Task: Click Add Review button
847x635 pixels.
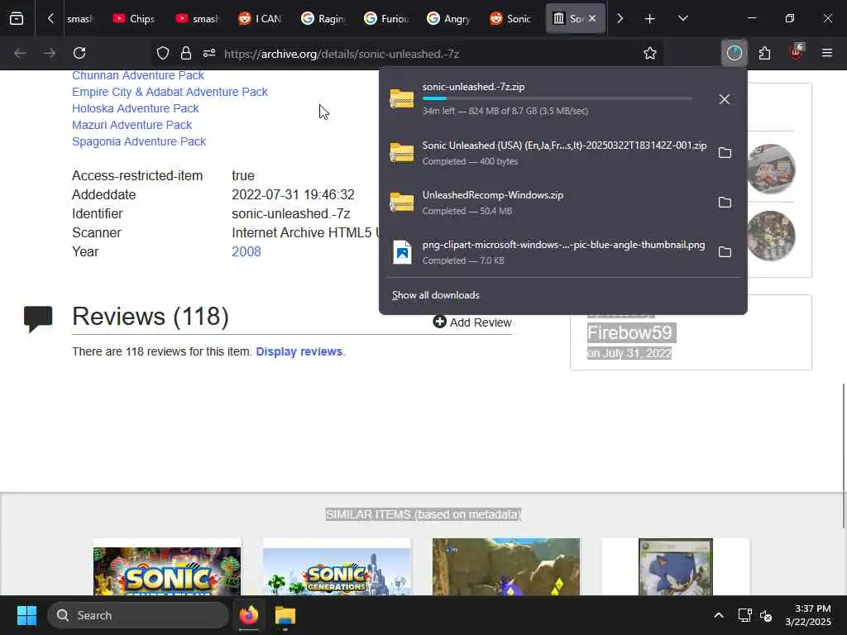Action: coord(472,322)
